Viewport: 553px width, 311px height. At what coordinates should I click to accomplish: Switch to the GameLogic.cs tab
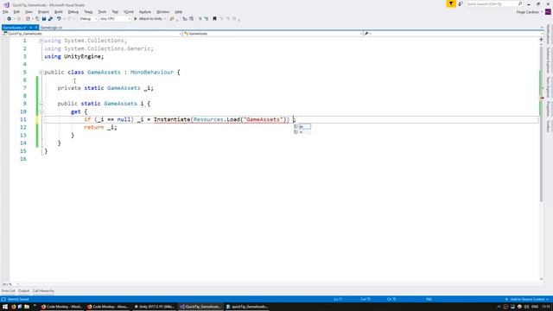click(51, 28)
